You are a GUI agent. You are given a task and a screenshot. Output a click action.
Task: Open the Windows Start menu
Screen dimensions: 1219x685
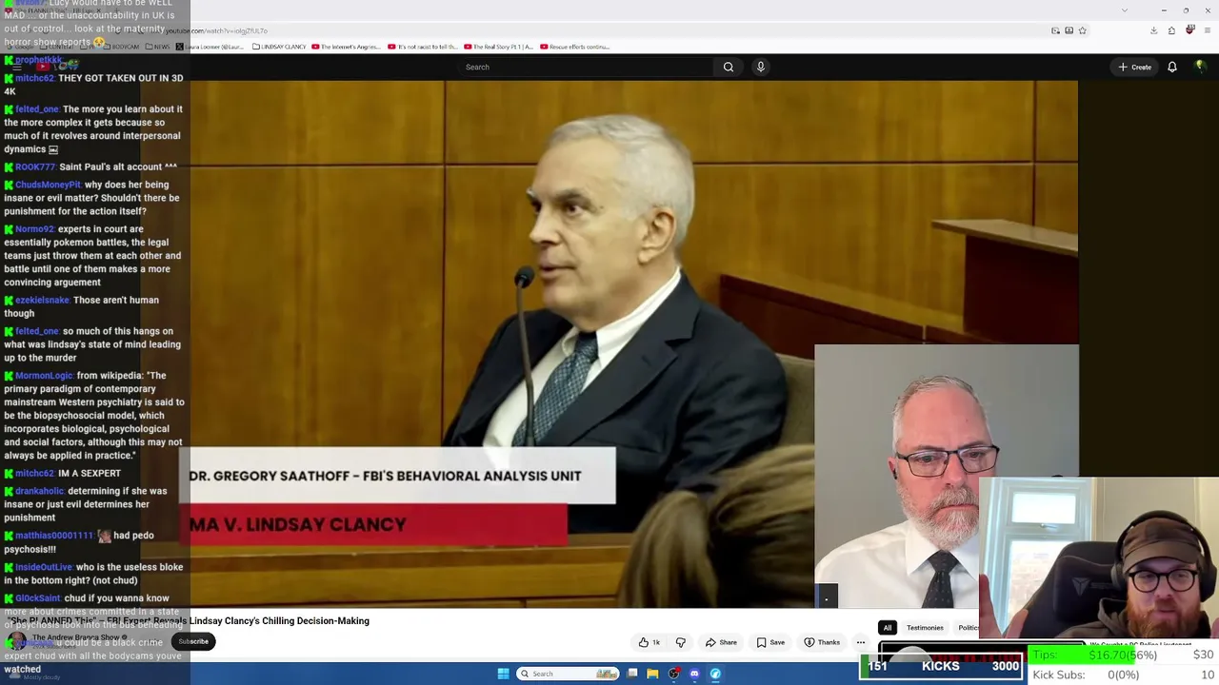[x=503, y=674]
